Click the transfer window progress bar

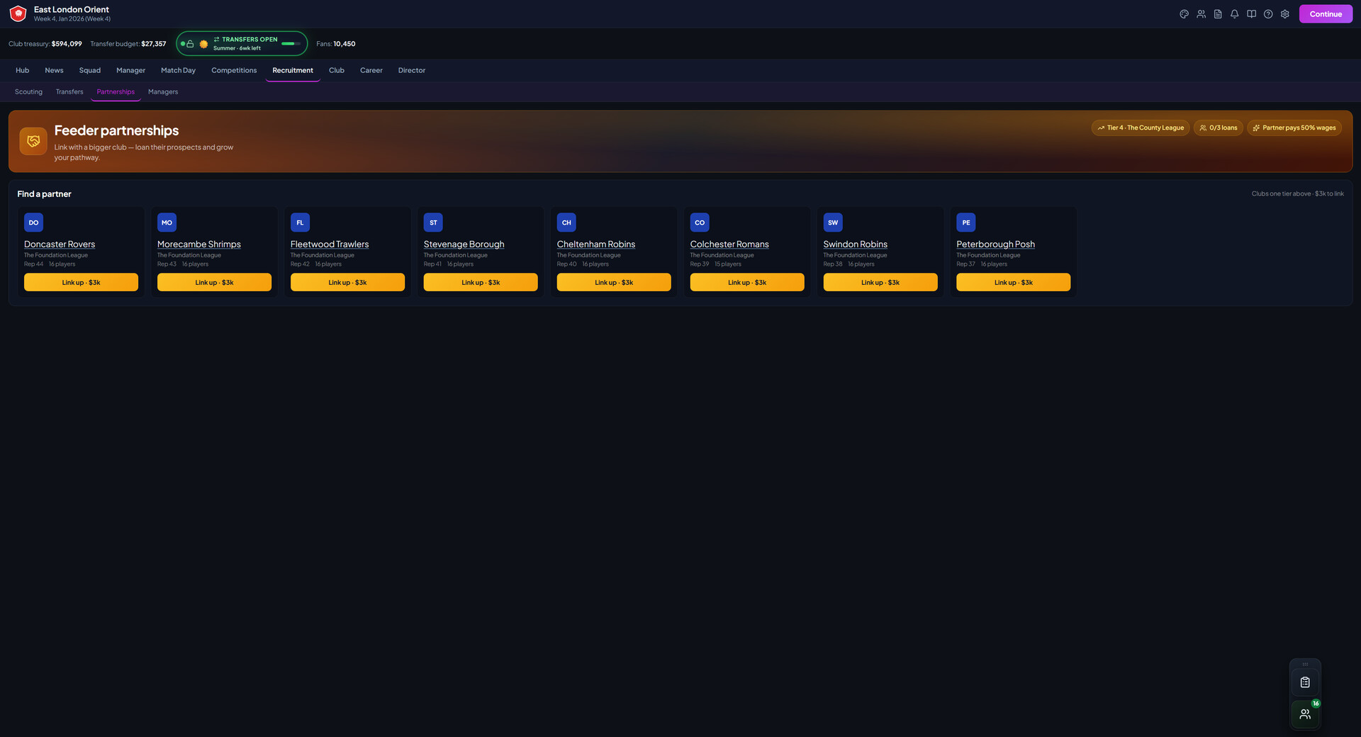click(x=291, y=44)
